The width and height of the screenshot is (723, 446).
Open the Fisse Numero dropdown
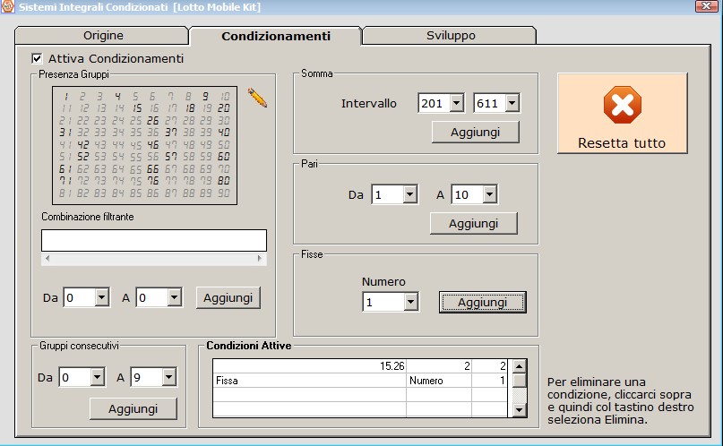click(410, 302)
